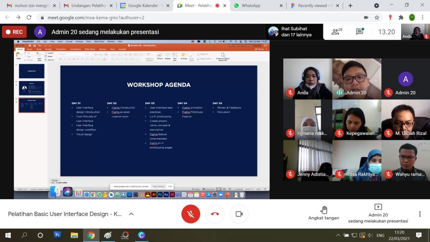The width and height of the screenshot is (430, 242).
Task: Show hidden icons in the system tray
Action: pyautogui.click(x=338, y=235)
